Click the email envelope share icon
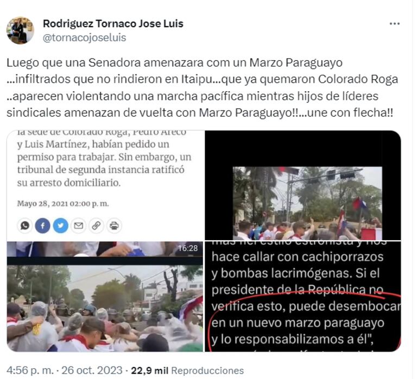The width and height of the screenshot is (418, 379). [78, 226]
